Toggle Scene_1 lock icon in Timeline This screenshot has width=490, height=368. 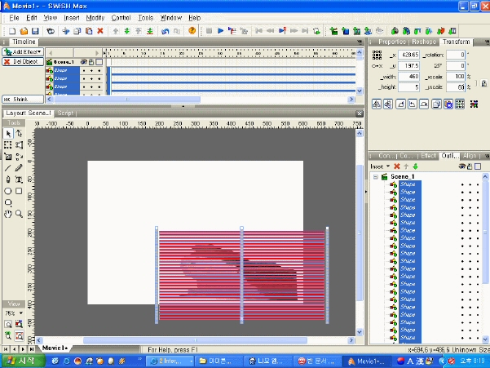click(x=91, y=62)
